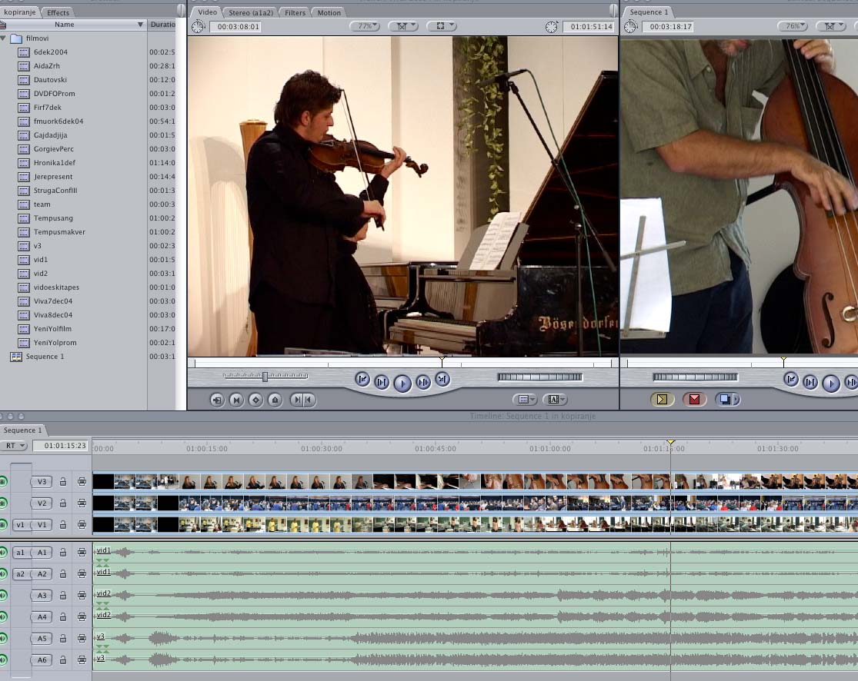Click the timeline current timecode field
Viewport: 858px width, 681px height.
point(60,446)
